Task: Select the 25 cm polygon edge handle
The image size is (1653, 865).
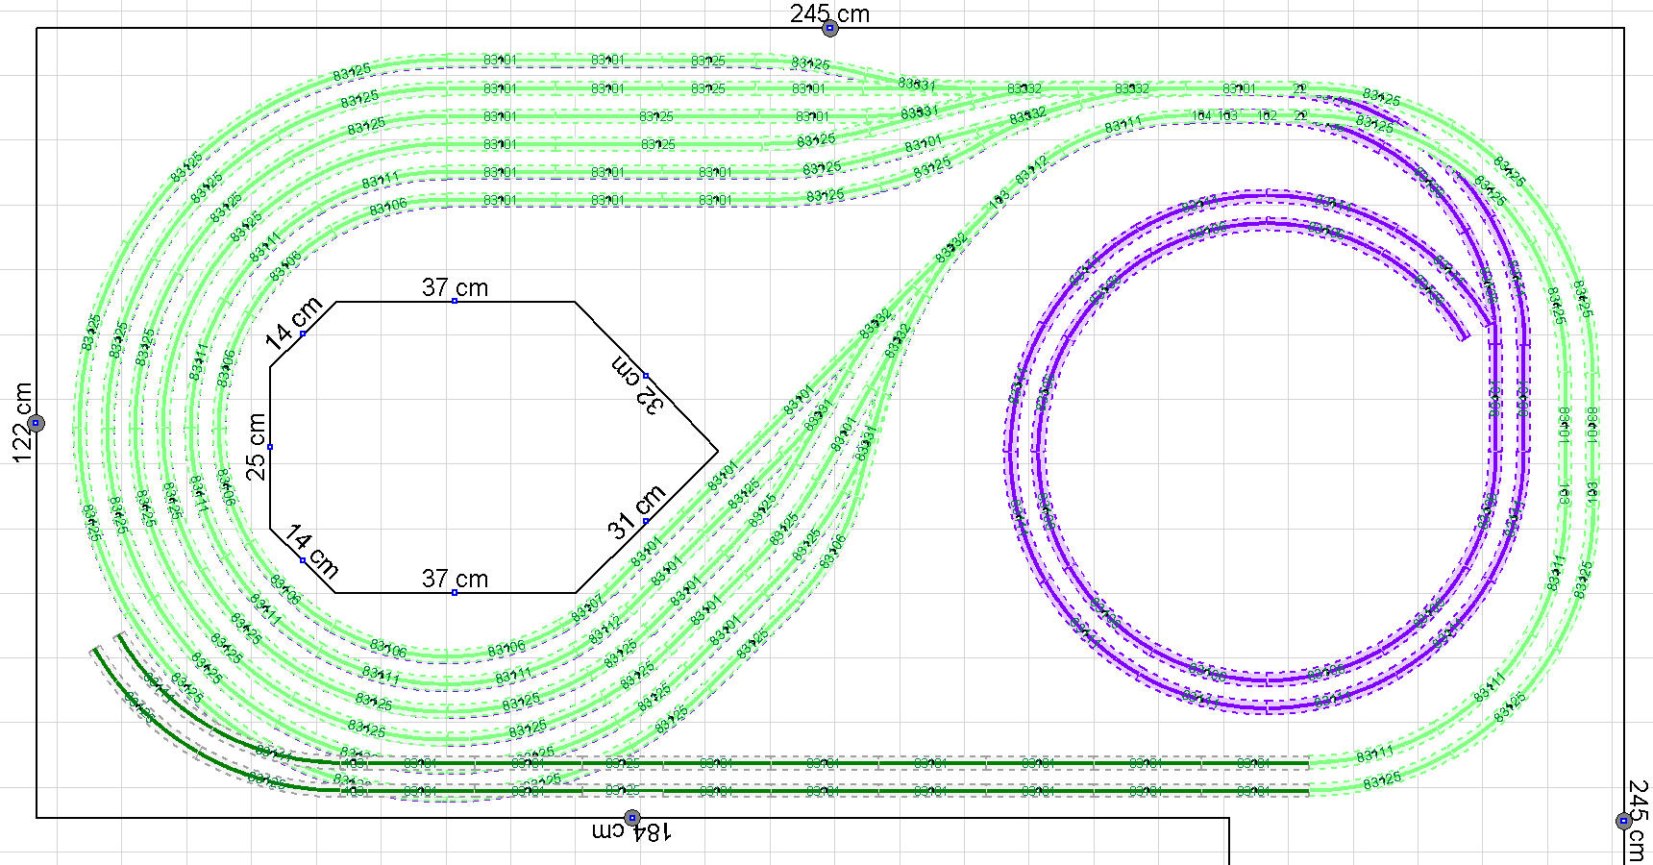Action: pos(270,447)
